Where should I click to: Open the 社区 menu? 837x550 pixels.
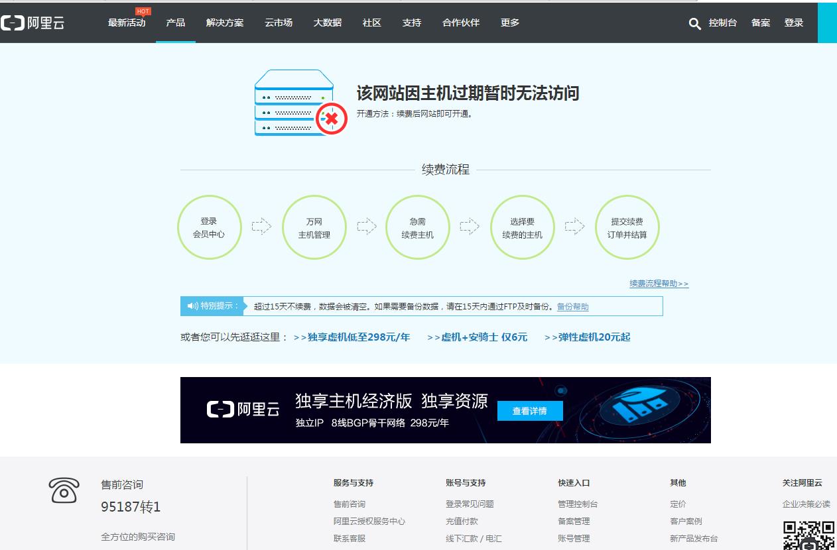click(372, 23)
